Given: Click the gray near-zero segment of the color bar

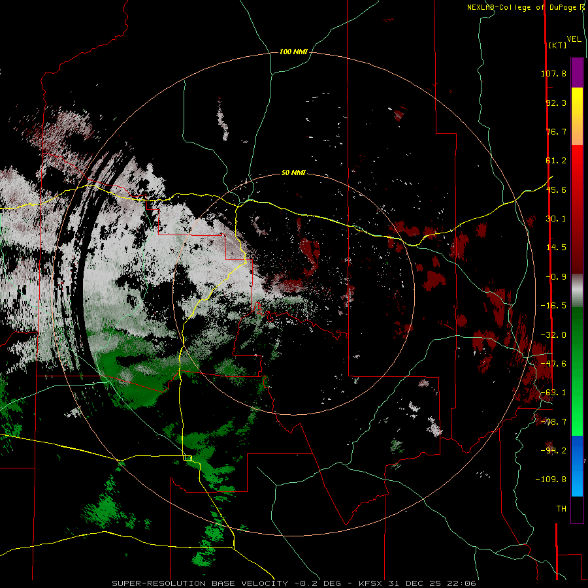Looking at the screenshot, I should [577, 291].
